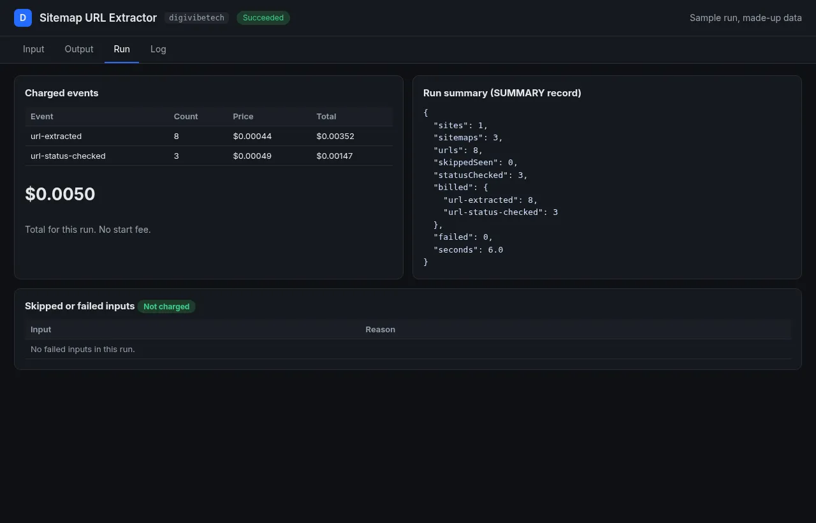Click the "urls": 8 line in summary
This screenshot has width=816, height=523.
coord(458,150)
